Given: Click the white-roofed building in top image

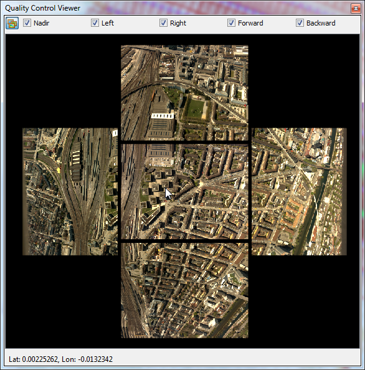Looking at the screenshot, I should click(x=163, y=116).
